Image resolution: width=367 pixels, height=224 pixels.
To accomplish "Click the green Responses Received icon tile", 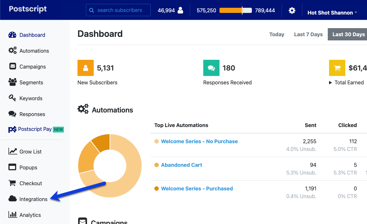I will tap(211, 68).
